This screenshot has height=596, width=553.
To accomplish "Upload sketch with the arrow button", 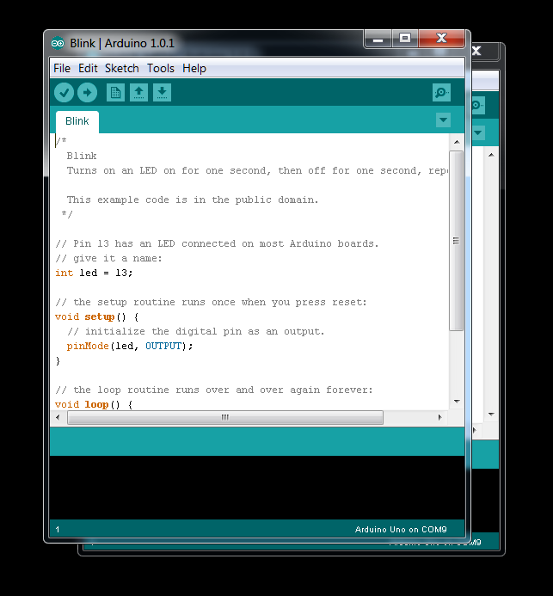I will [88, 93].
